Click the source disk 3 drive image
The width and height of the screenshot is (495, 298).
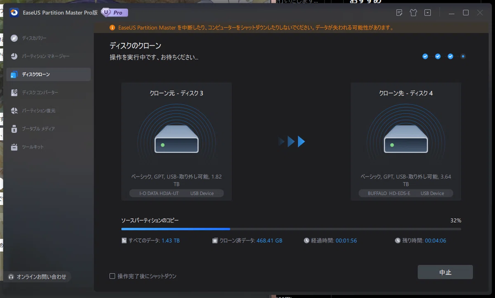(x=177, y=139)
